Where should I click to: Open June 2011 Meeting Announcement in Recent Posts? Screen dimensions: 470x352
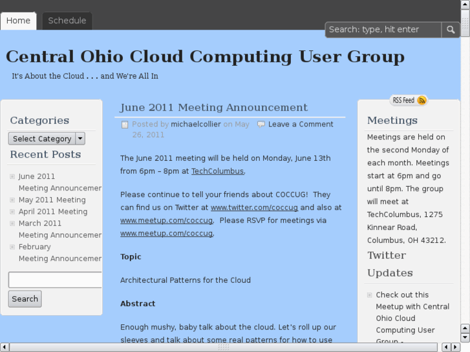pyautogui.click(x=60, y=182)
